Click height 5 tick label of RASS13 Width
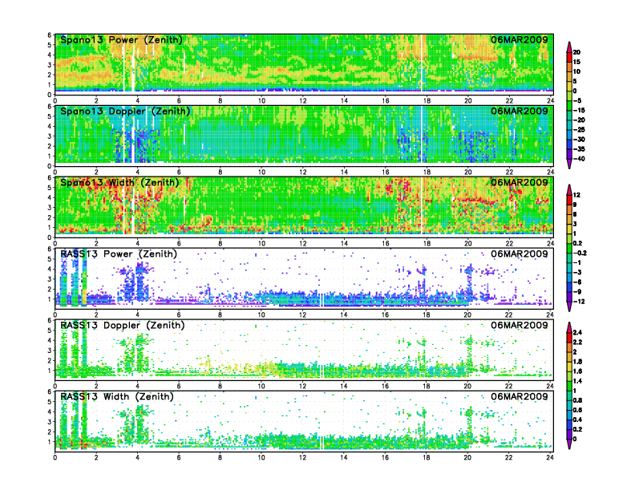 point(50,402)
